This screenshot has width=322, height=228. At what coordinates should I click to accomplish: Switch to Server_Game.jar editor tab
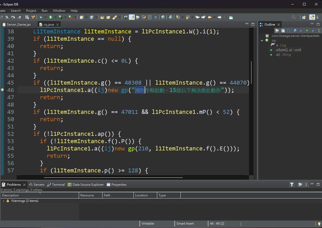tap(17, 24)
